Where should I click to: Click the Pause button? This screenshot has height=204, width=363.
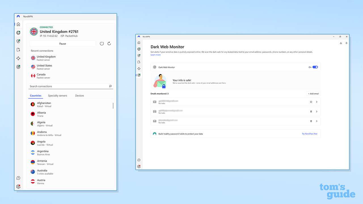tap(63, 44)
